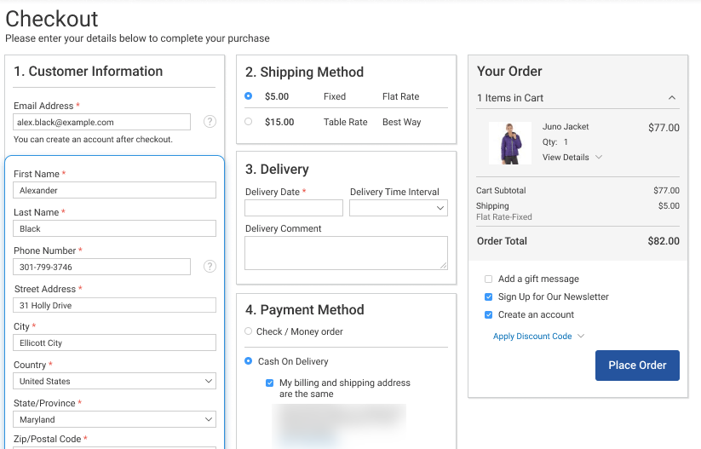Click the Street Address field
Screen dimensions: 701x449
114,306
